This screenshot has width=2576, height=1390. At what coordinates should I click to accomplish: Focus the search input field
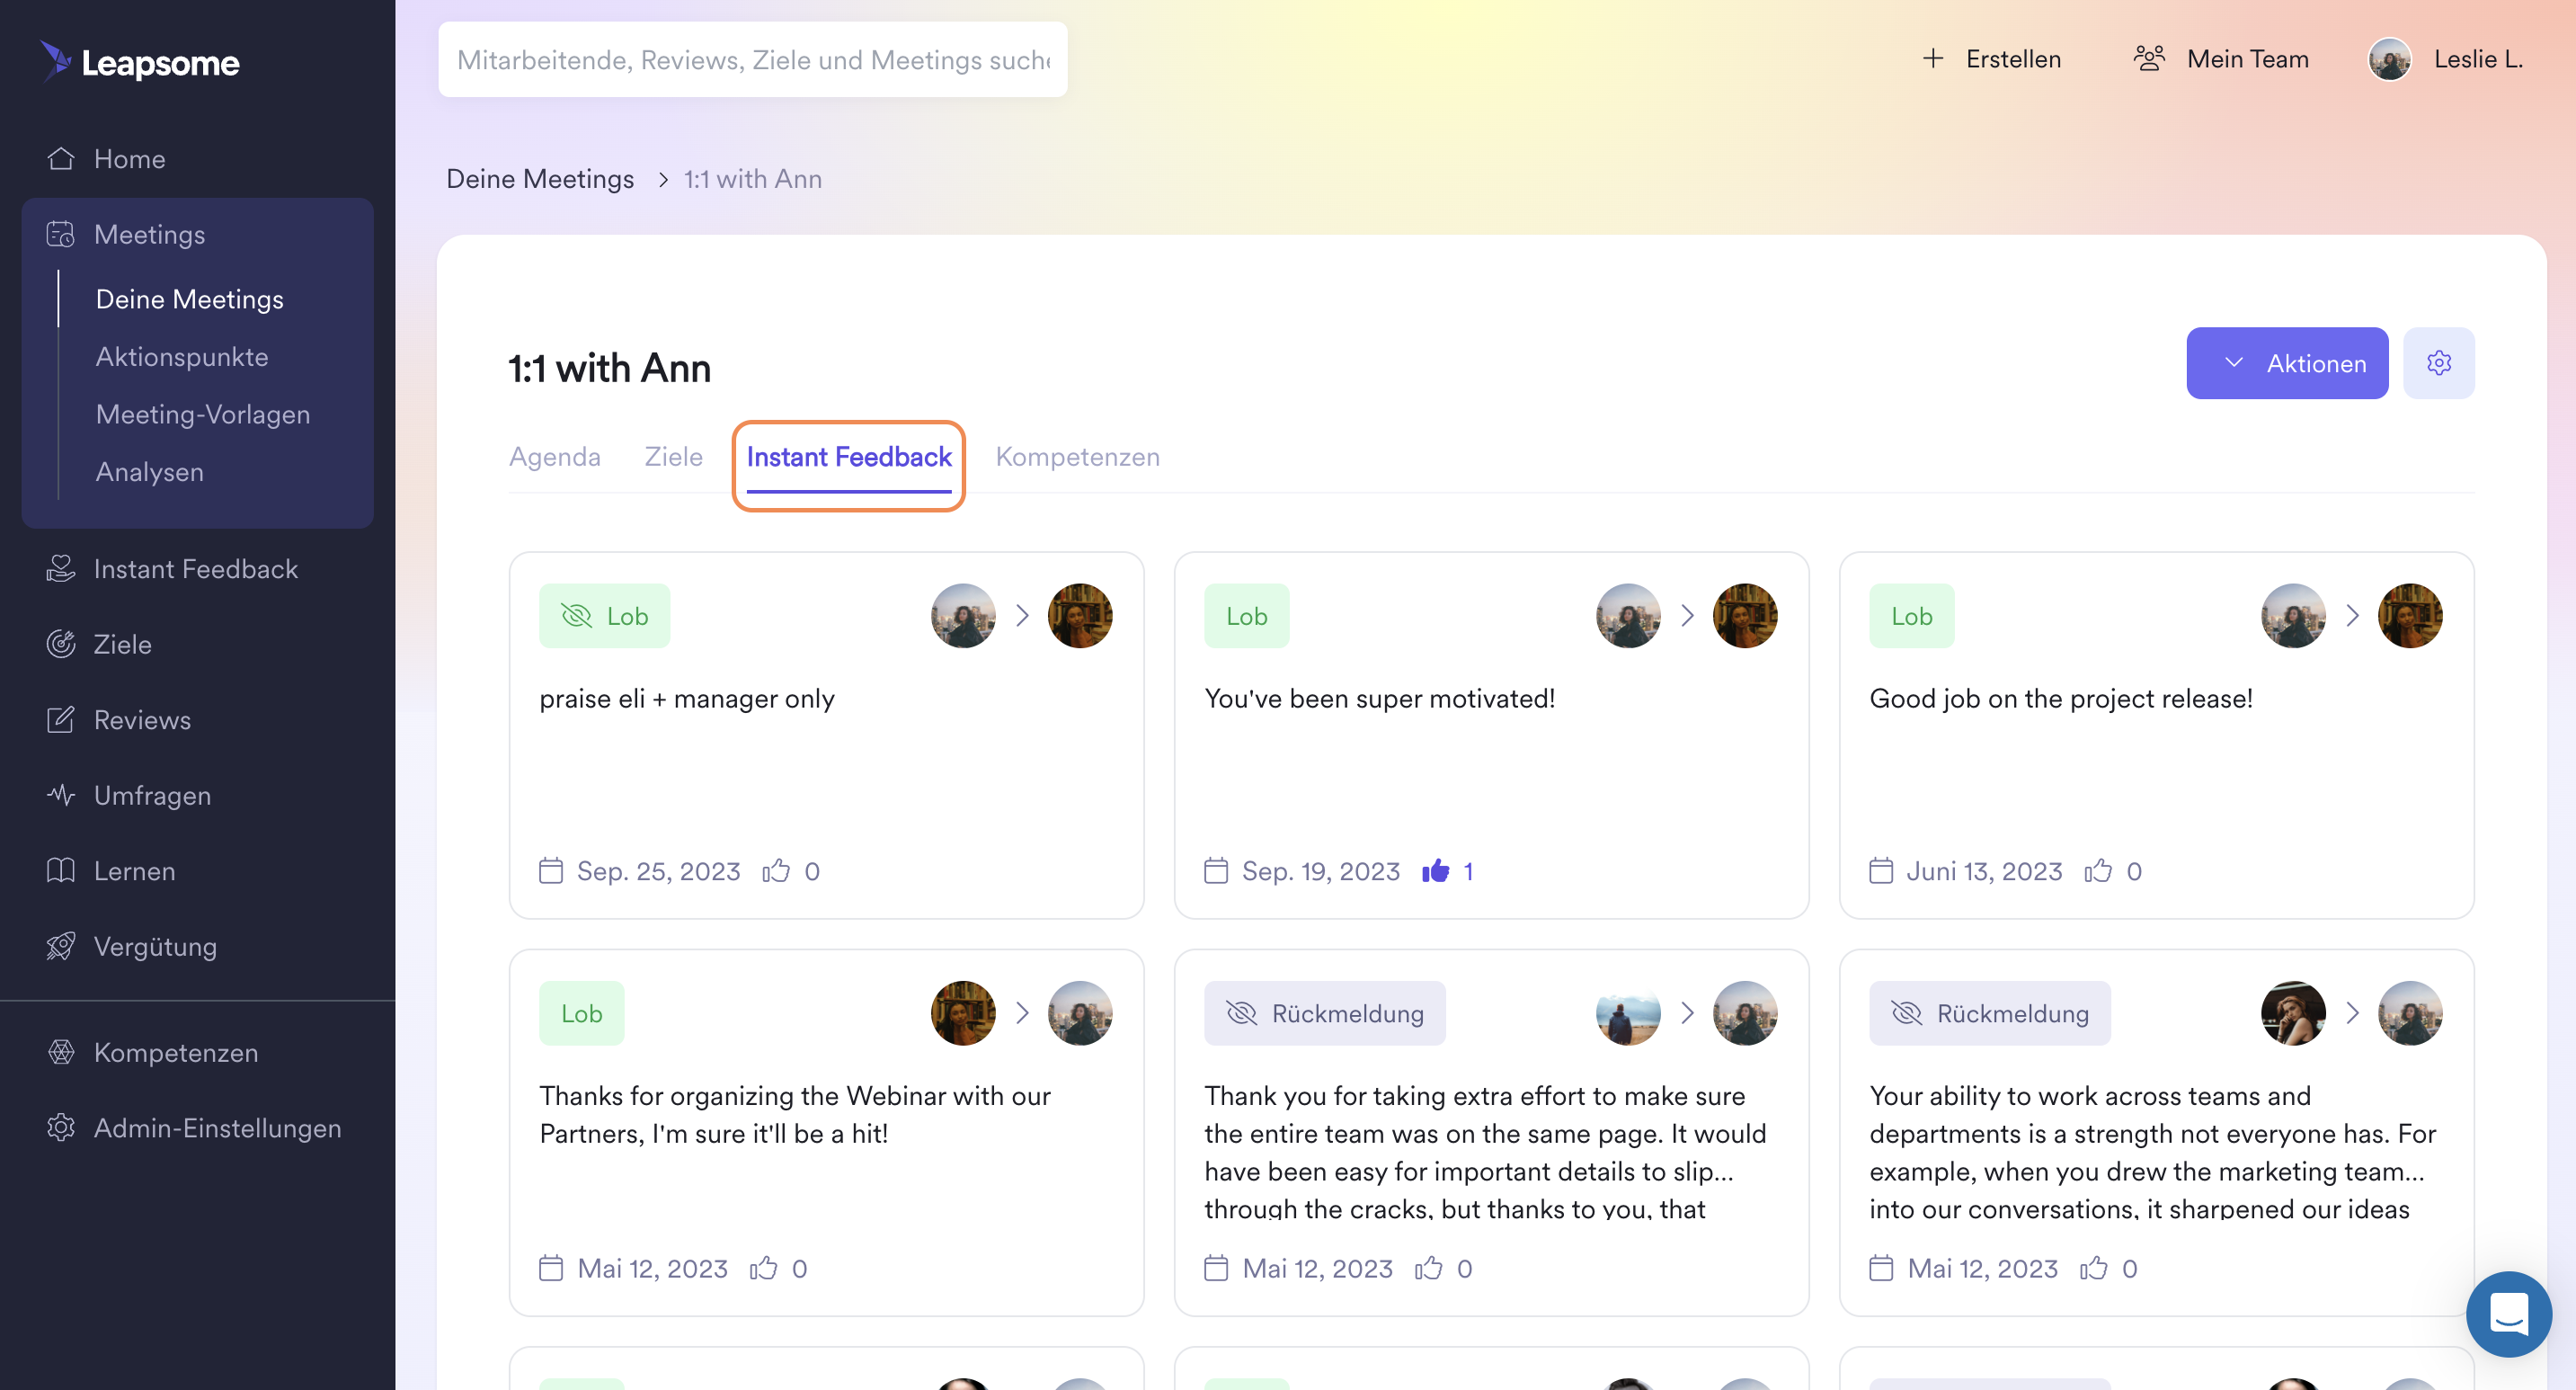[x=752, y=60]
